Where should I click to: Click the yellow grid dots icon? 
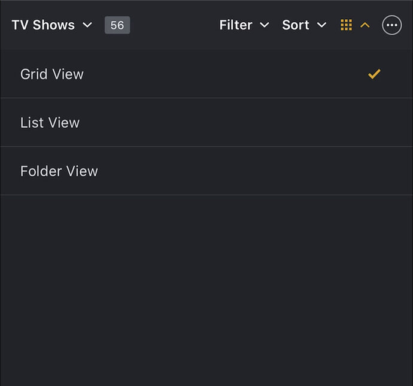pos(346,25)
